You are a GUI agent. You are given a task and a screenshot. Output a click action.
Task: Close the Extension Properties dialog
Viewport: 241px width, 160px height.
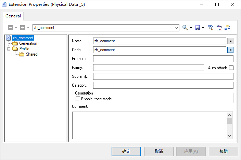click(233, 4)
